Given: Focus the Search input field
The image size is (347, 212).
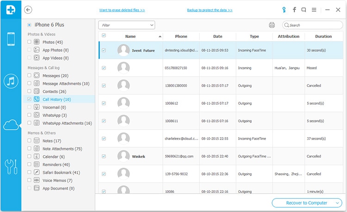Looking at the screenshot, I should coord(312,25).
